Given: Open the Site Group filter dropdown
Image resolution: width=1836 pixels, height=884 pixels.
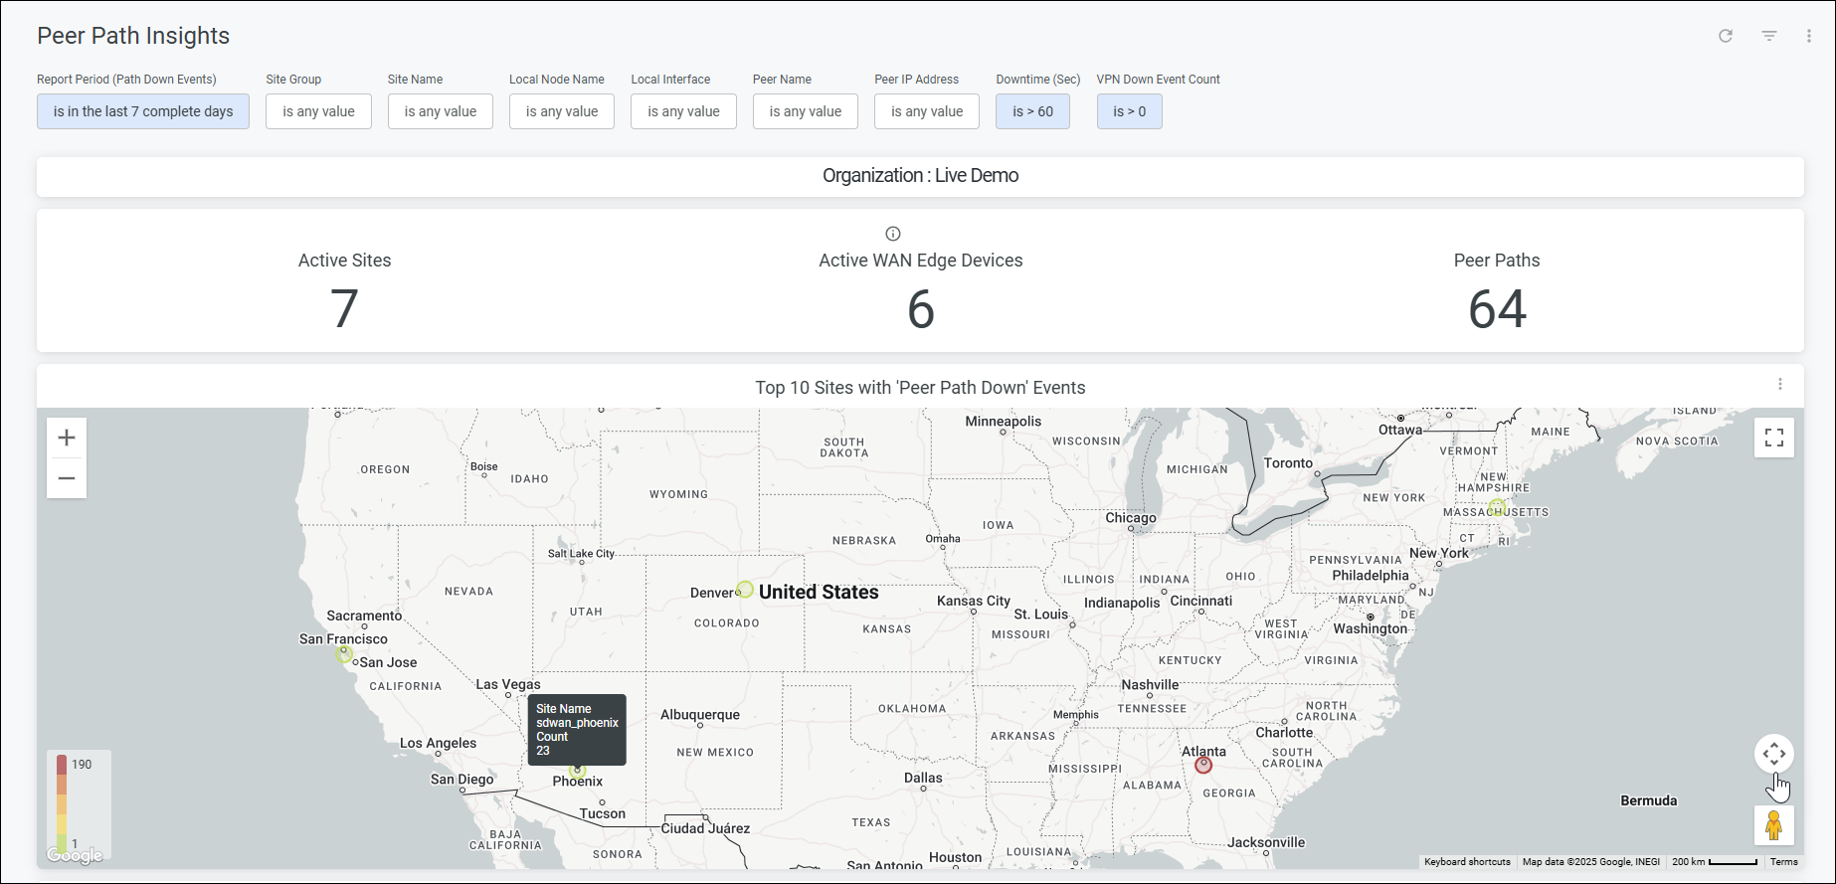Looking at the screenshot, I should tap(318, 111).
